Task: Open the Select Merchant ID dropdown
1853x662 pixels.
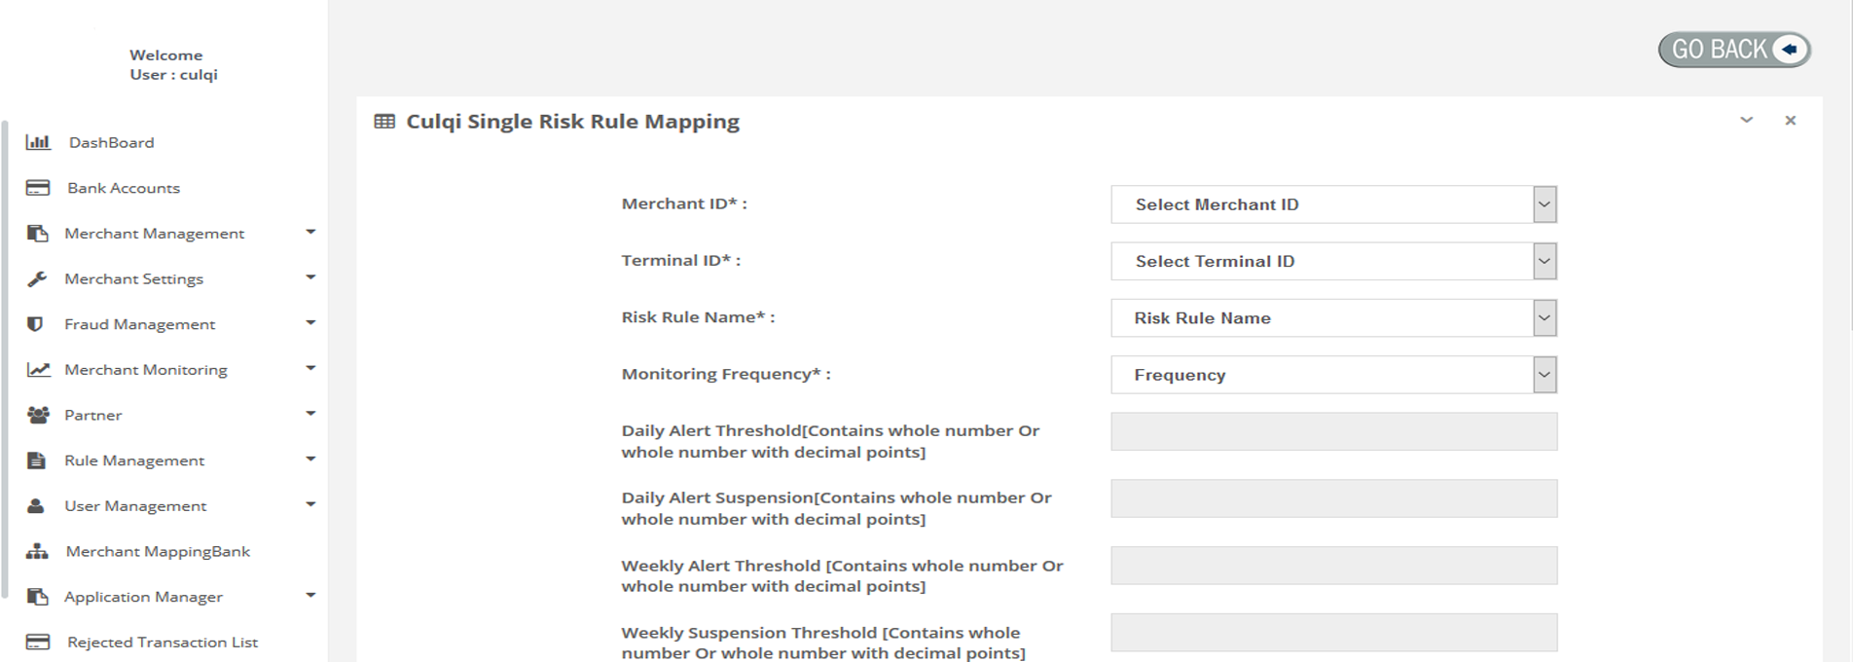Action: click(x=1332, y=204)
